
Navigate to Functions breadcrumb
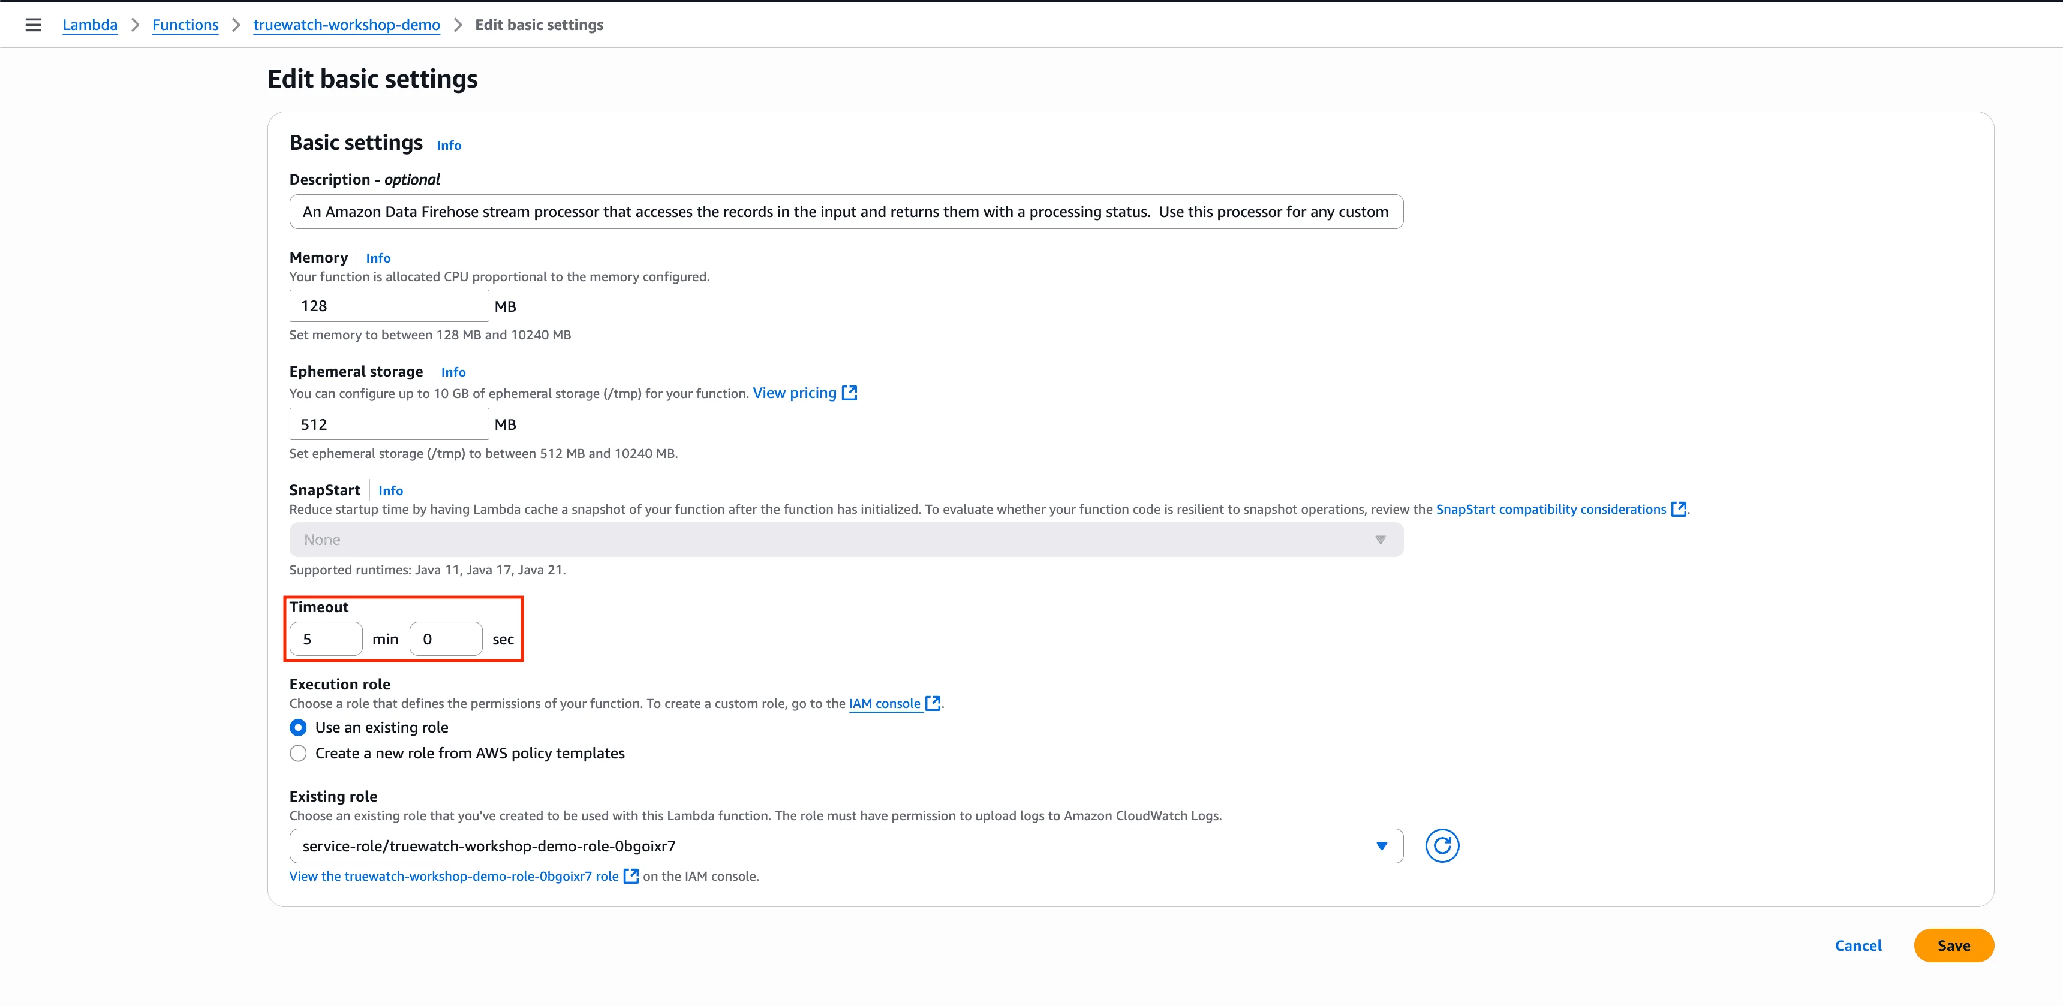coord(185,25)
